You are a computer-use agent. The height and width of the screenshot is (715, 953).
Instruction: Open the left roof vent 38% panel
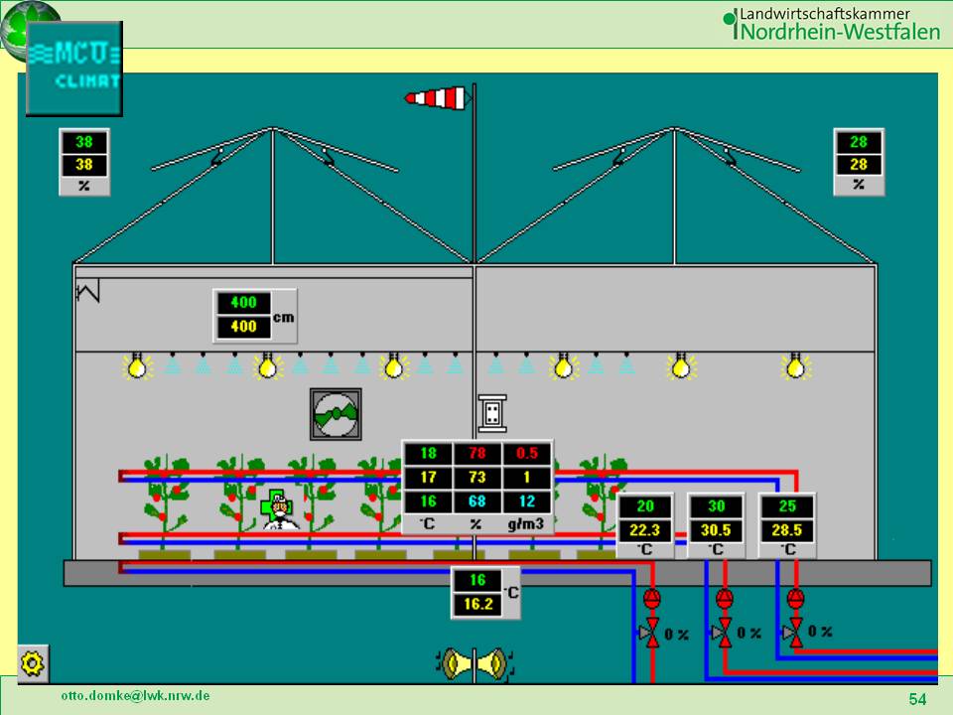[83, 162]
